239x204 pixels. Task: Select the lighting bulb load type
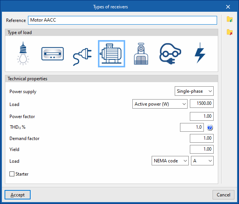click(x=23, y=54)
